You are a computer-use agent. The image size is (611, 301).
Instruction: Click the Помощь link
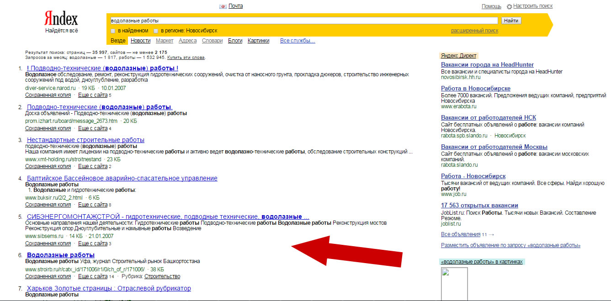(x=491, y=6)
